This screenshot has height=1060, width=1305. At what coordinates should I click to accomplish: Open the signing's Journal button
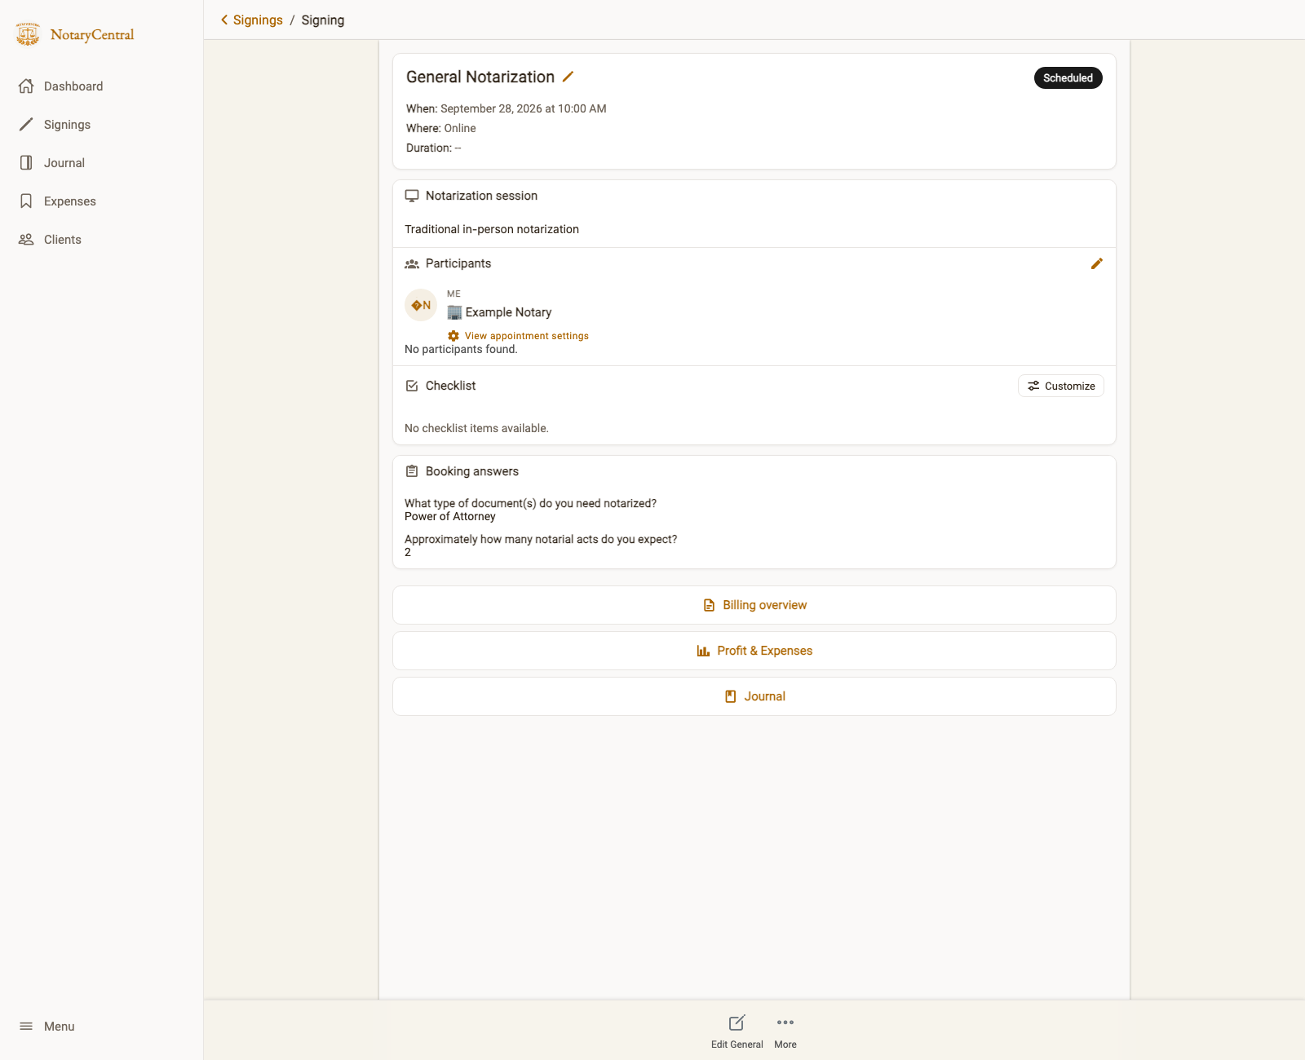tap(754, 696)
